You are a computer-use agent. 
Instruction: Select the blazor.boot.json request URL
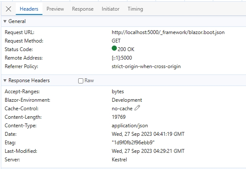pyautogui.click(x=168, y=32)
